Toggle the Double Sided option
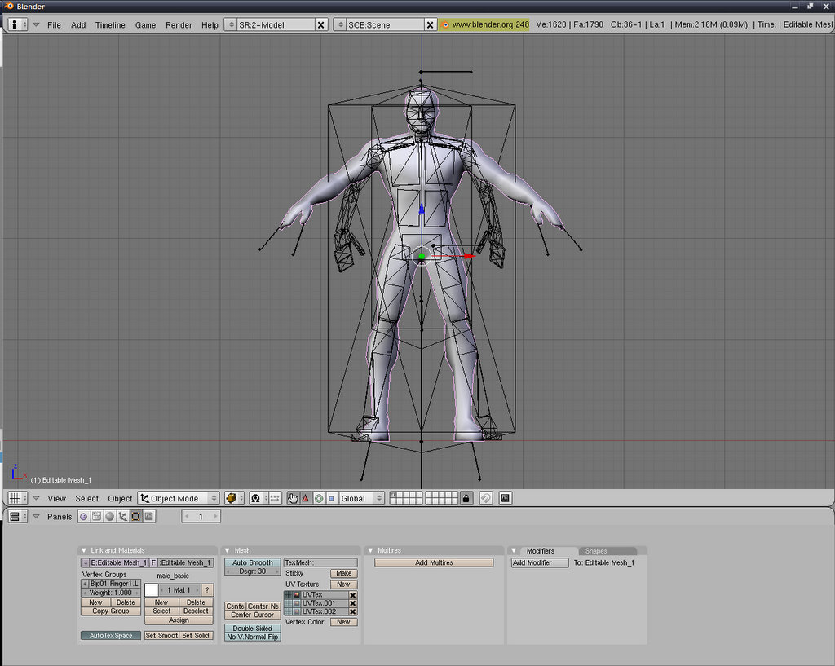This screenshot has width=835, height=666. coord(252,629)
